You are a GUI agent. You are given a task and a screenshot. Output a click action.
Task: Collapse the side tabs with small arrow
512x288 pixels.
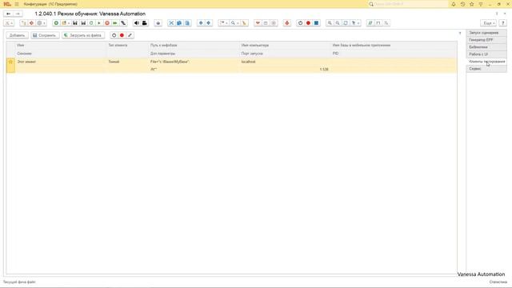point(460,33)
